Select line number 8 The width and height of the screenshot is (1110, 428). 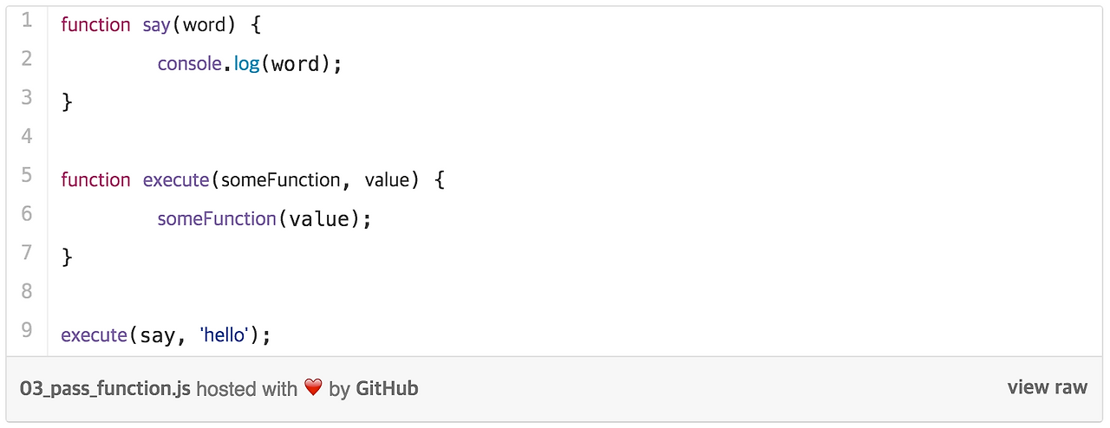27,291
